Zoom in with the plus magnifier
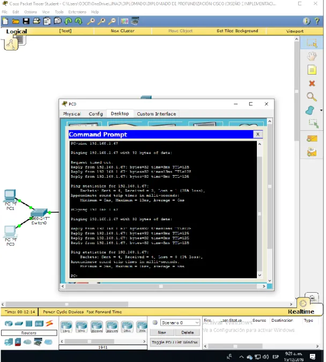The image size is (326, 362). point(91,21)
